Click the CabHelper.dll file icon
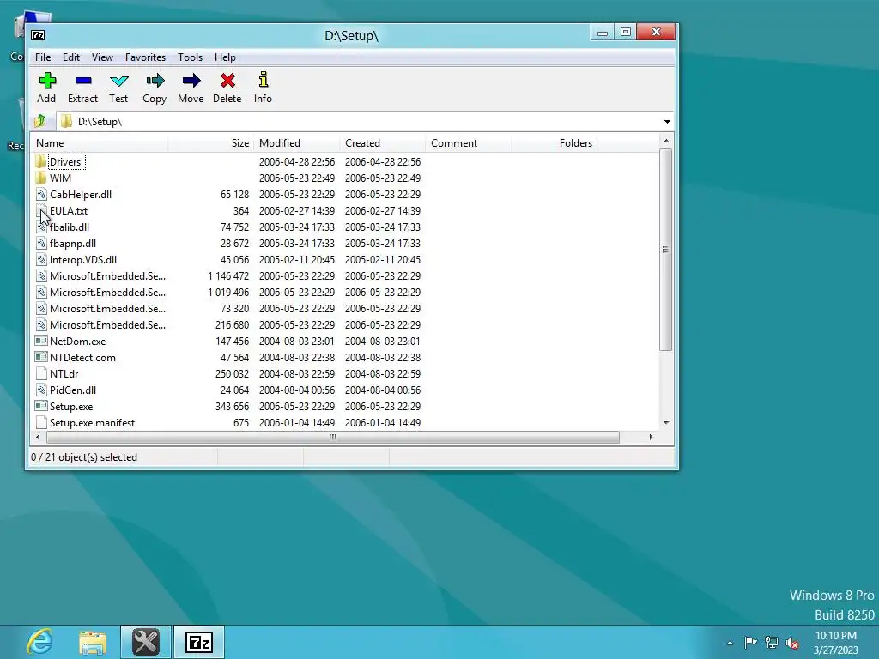 41,195
